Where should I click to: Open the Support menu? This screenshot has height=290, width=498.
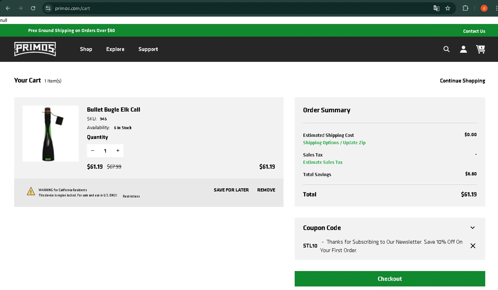(148, 49)
